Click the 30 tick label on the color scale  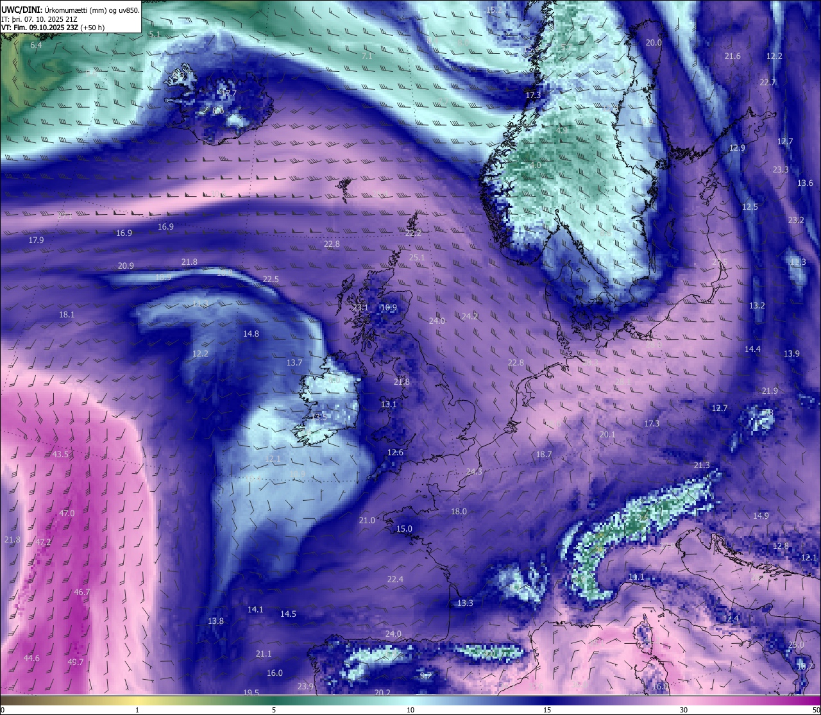[x=684, y=710]
